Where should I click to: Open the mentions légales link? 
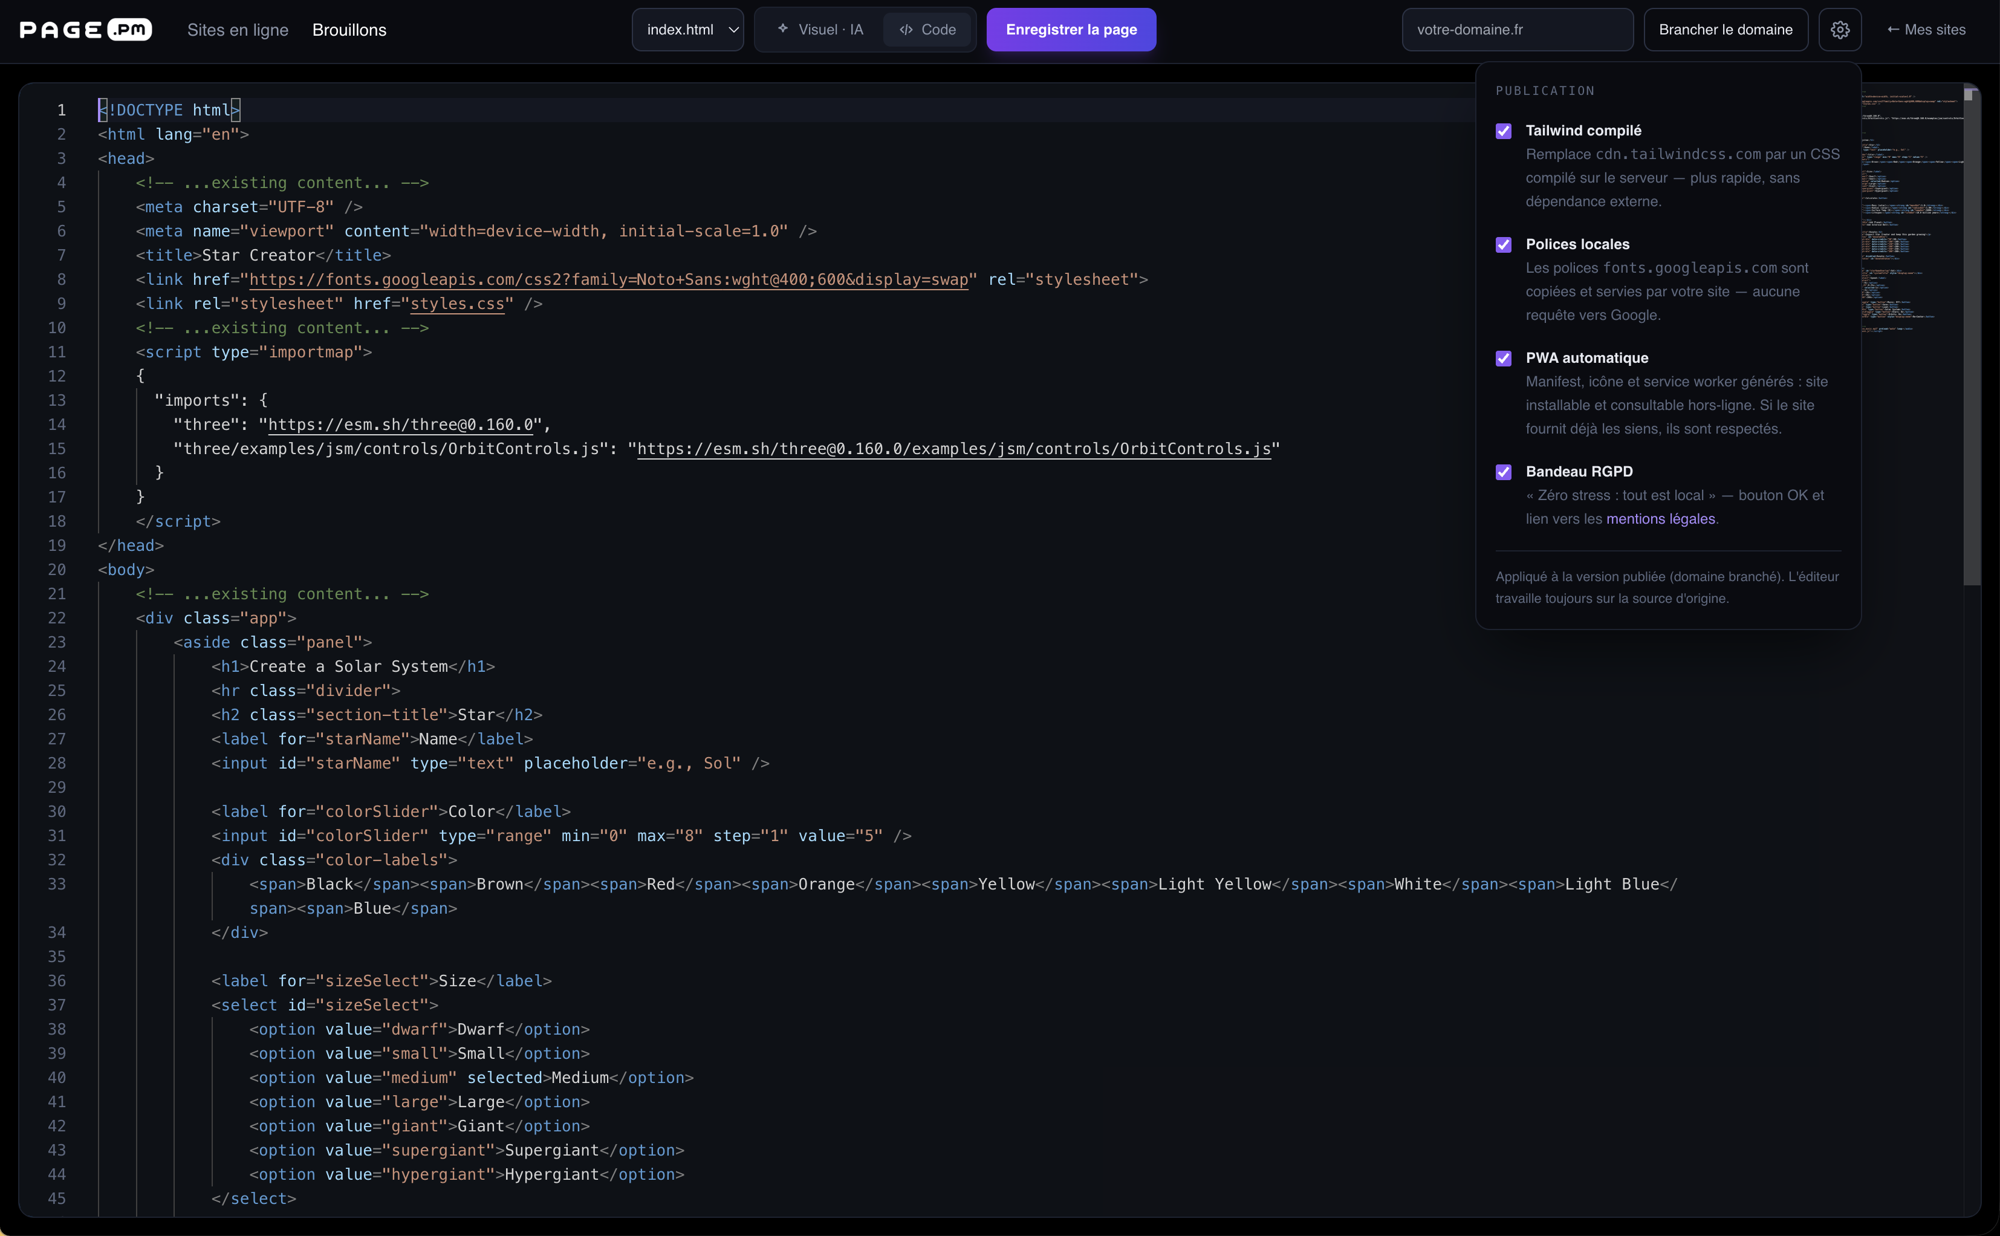[x=1660, y=519]
